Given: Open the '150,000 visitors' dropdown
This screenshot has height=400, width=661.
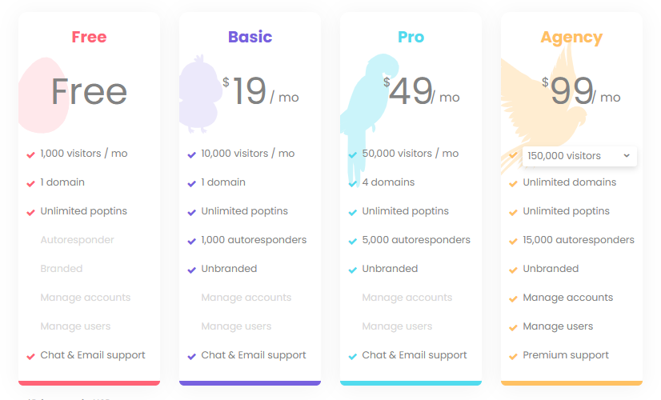Looking at the screenshot, I should [x=578, y=156].
